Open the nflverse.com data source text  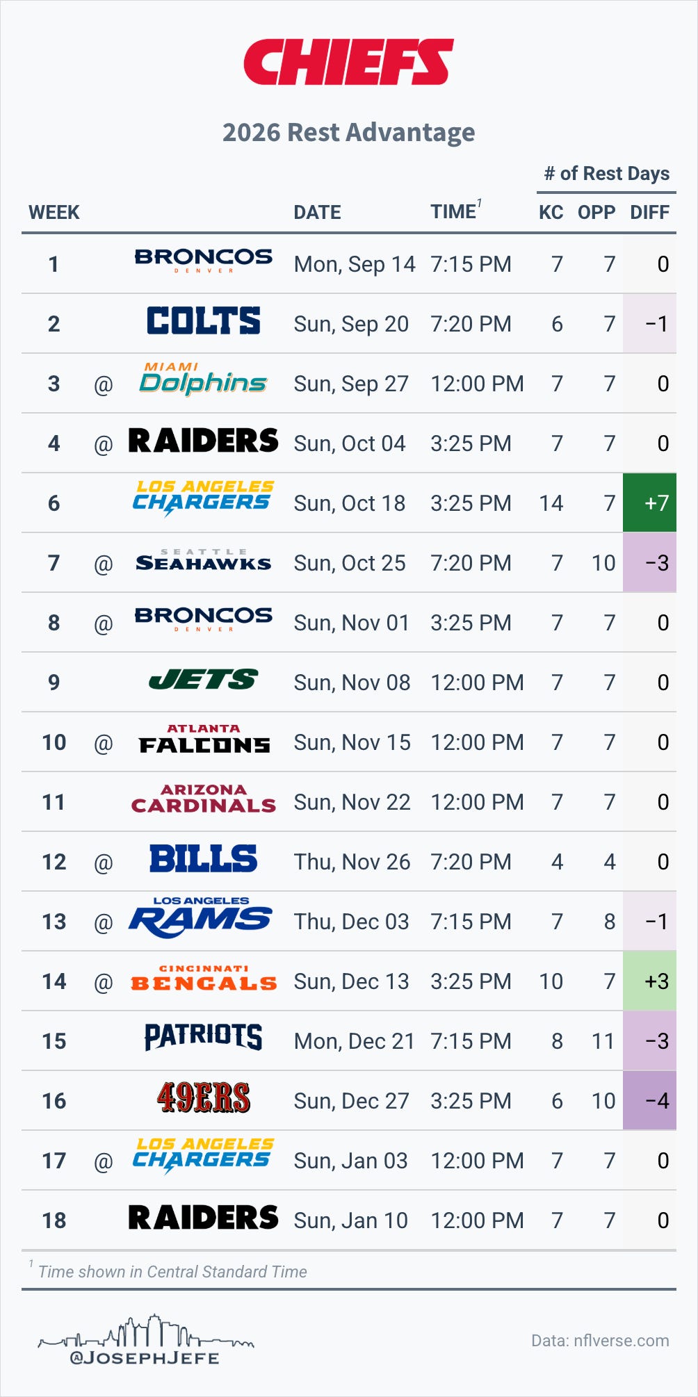pyautogui.click(x=600, y=1341)
